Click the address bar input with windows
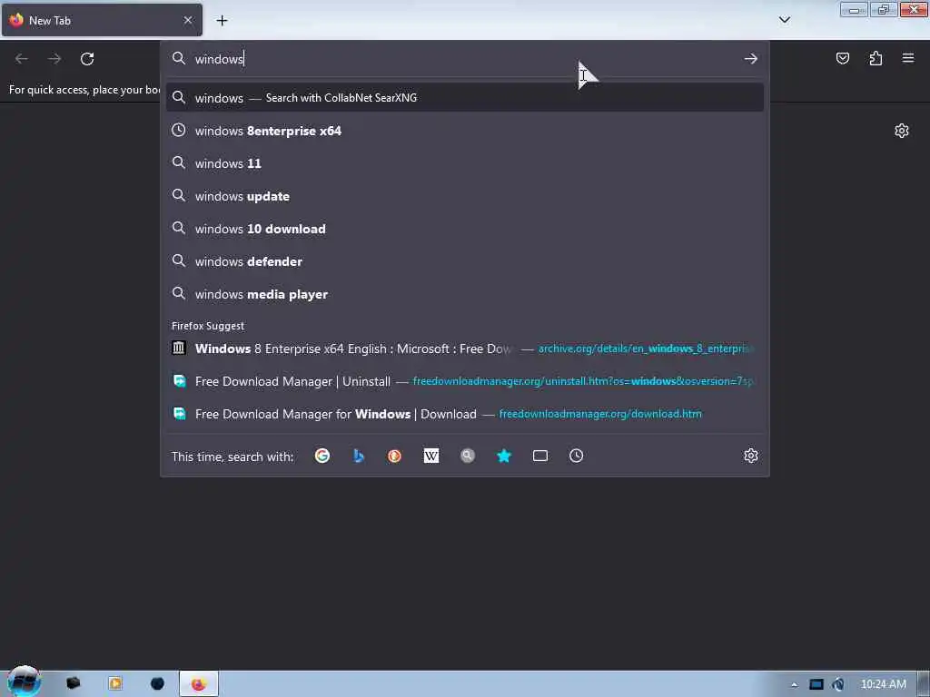Image resolution: width=930 pixels, height=697 pixels. pos(465,59)
